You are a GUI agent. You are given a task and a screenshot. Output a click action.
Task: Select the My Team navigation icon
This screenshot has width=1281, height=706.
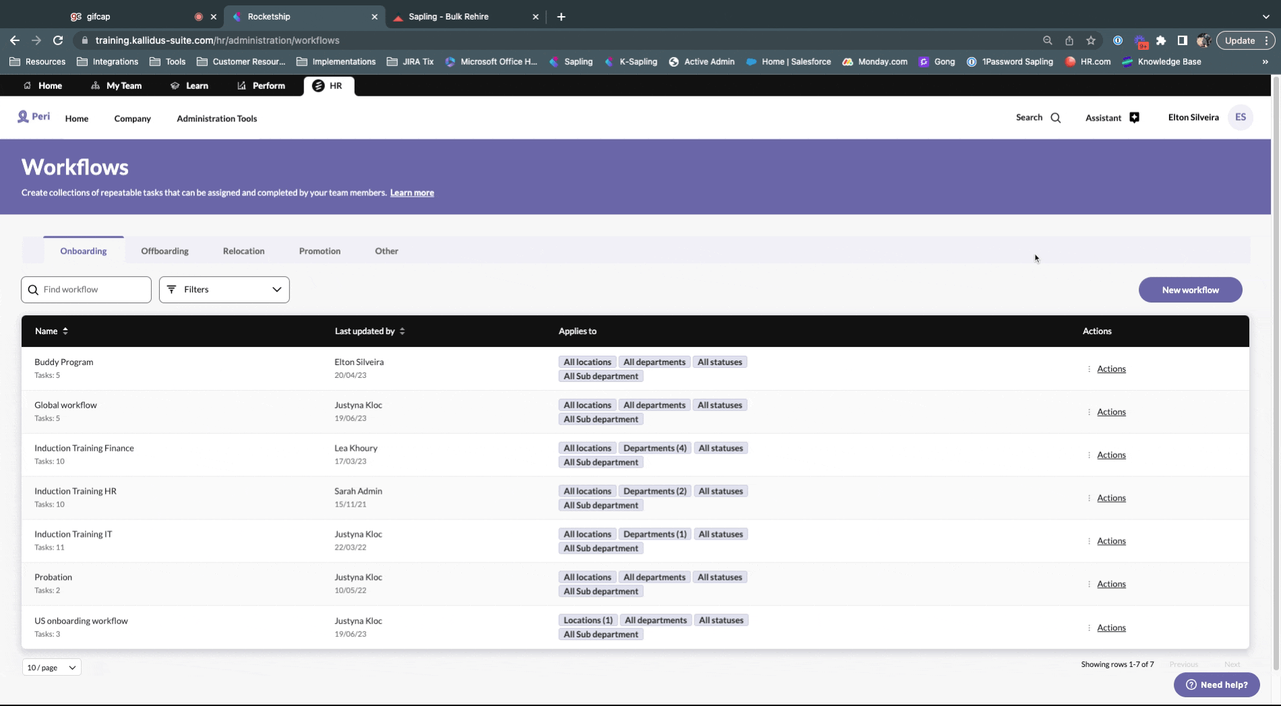pyautogui.click(x=94, y=86)
